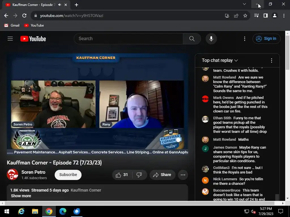Mute the tab using the speaker icon
This screenshot has width=290, height=217.
pyautogui.click(x=59, y=5)
